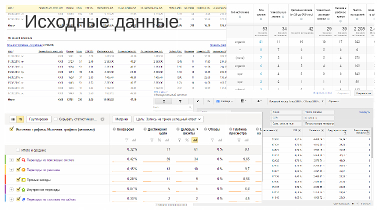Click Все звонки header in calls table

coord(261,12)
